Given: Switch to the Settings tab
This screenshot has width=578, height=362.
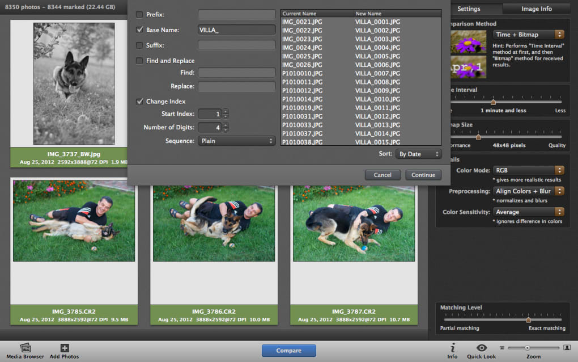Looking at the screenshot, I should [x=469, y=9].
